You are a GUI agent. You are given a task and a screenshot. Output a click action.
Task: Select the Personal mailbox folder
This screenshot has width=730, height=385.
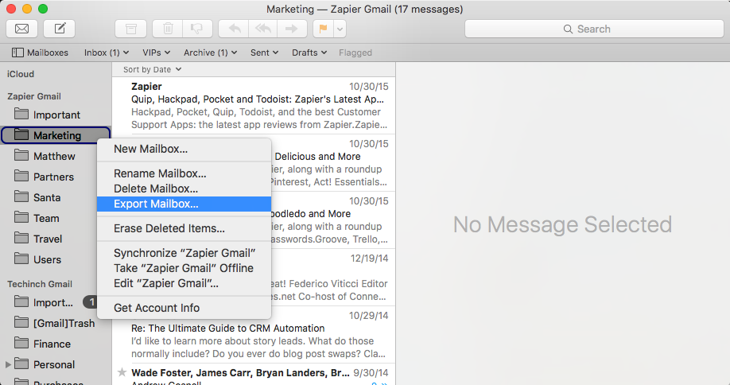[56, 364]
